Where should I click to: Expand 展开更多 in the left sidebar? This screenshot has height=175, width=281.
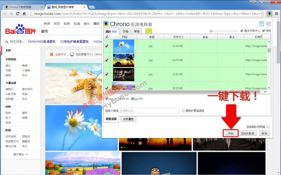[20, 154]
